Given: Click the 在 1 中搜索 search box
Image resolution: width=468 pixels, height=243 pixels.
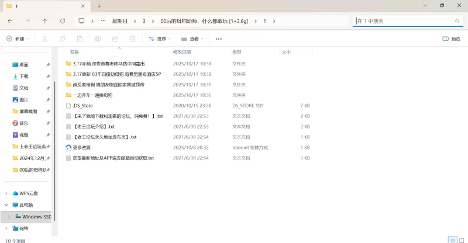Looking at the screenshot, I should click(x=404, y=20).
